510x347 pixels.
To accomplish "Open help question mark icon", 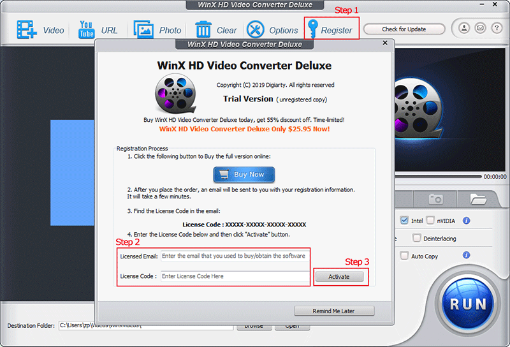I will click(497, 28).
